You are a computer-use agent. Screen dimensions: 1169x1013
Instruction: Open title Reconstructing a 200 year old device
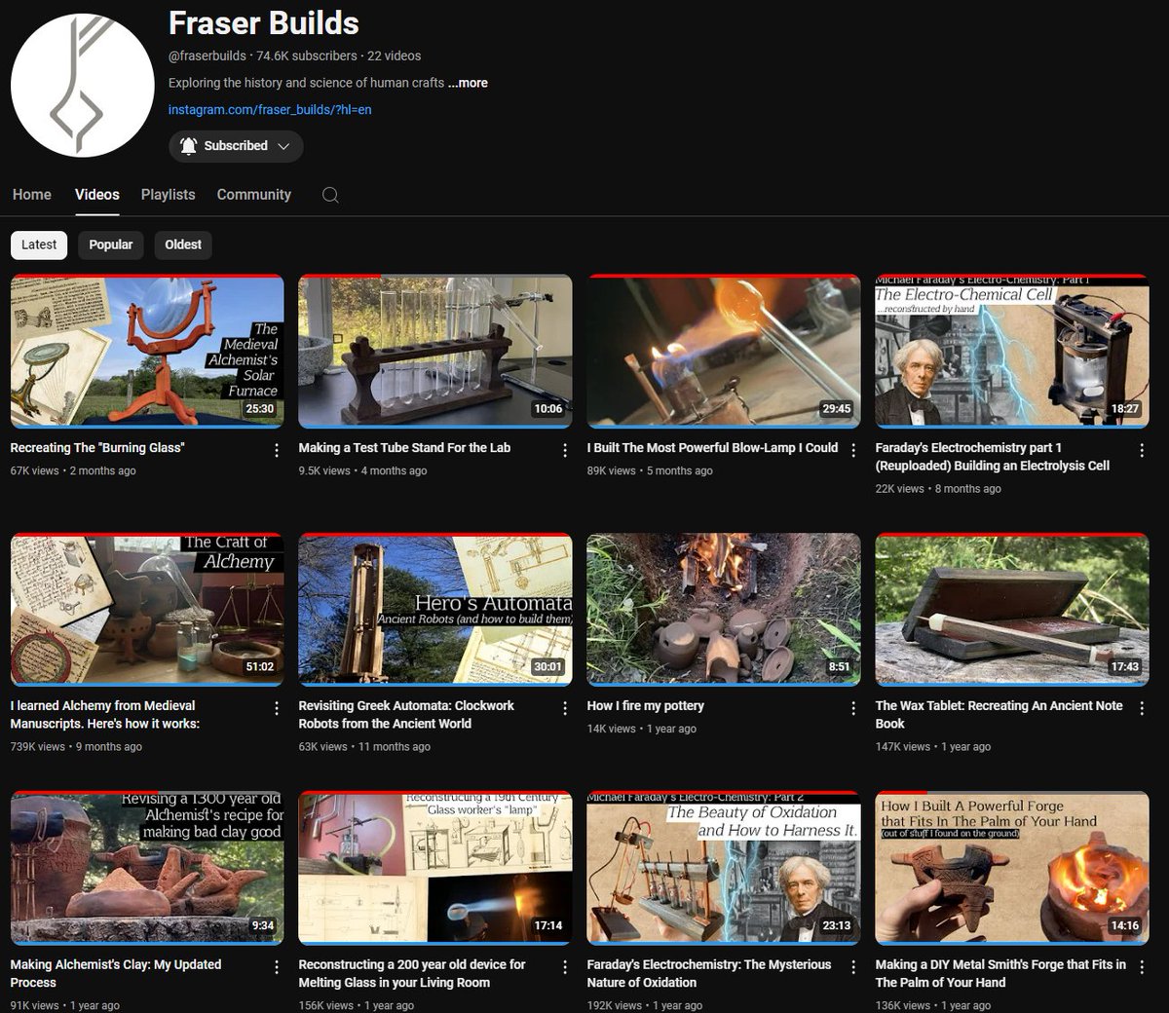click(412, 973)
